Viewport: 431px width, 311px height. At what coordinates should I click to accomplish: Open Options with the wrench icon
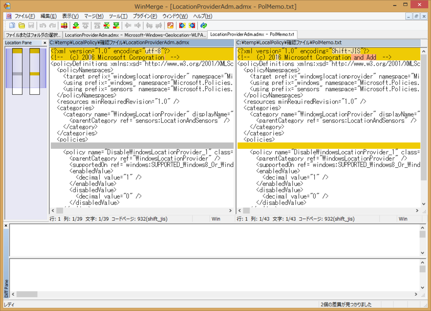pos(170,26)
